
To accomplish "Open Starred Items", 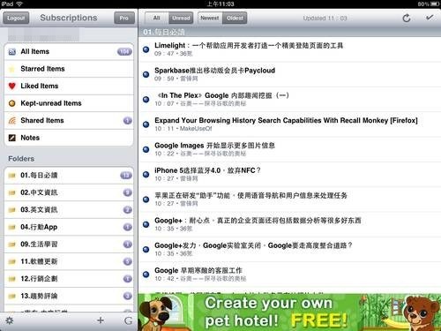I will pos(69,69).
